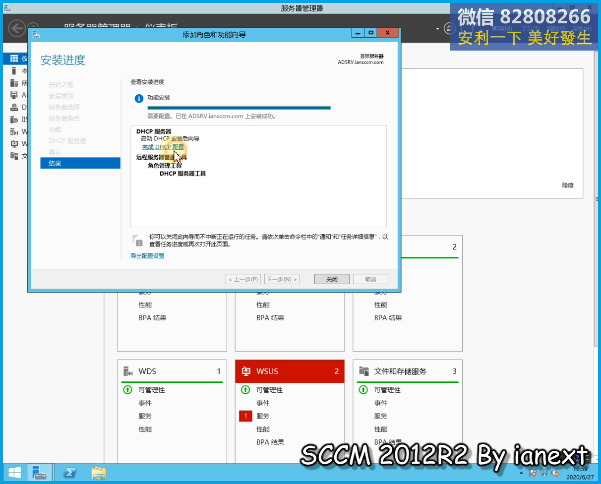The width and height of the screenshot is (601, 484).
Task: Open Action Center flag in system tray
Action: pos(533,473)
